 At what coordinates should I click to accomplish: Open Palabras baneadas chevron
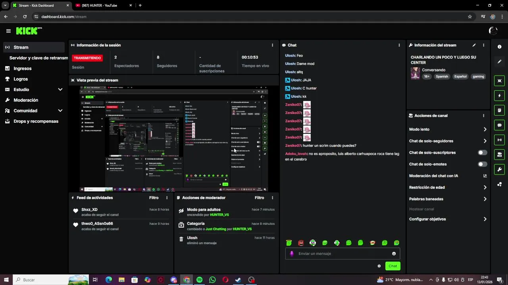(x=485, y=199)
